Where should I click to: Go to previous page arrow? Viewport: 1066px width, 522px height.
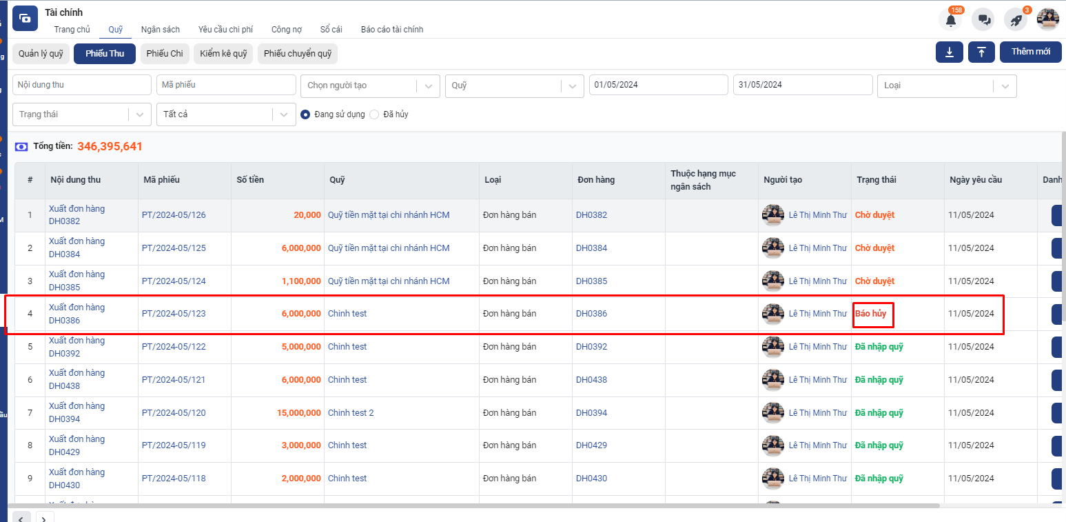click(21, 517)
